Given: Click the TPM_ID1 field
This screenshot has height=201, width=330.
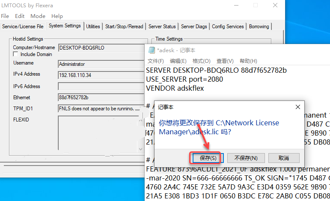Looking at the screenshot, I should (101, 109).
